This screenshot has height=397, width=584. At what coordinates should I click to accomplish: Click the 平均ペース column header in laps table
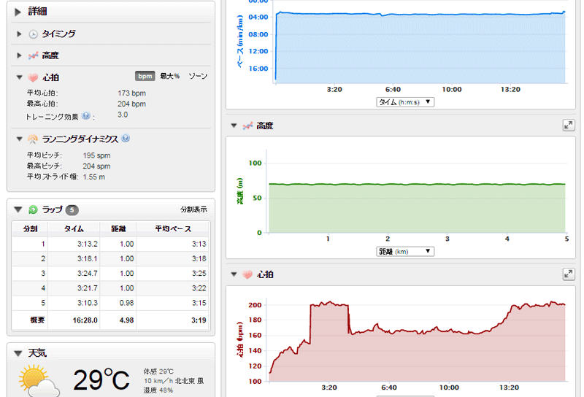(172, 228)
